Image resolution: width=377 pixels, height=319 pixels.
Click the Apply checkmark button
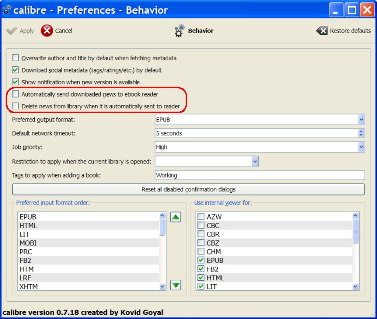click(20, 31)
